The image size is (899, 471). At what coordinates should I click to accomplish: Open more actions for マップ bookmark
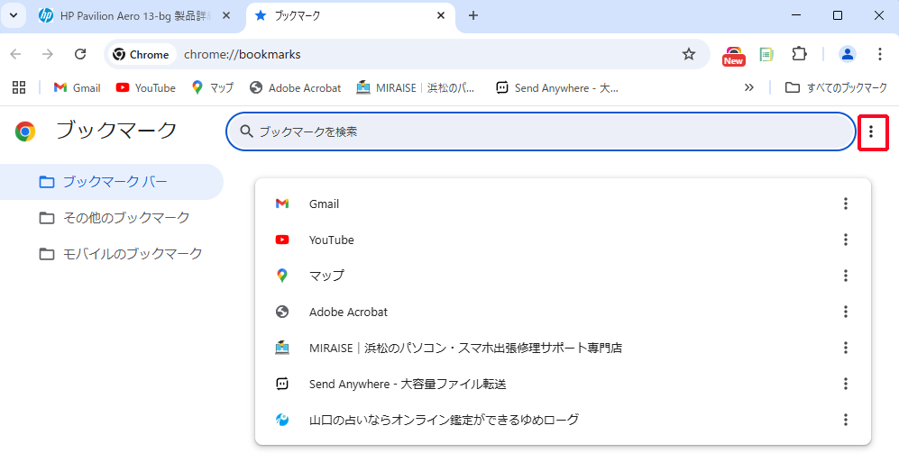[845, 276]
